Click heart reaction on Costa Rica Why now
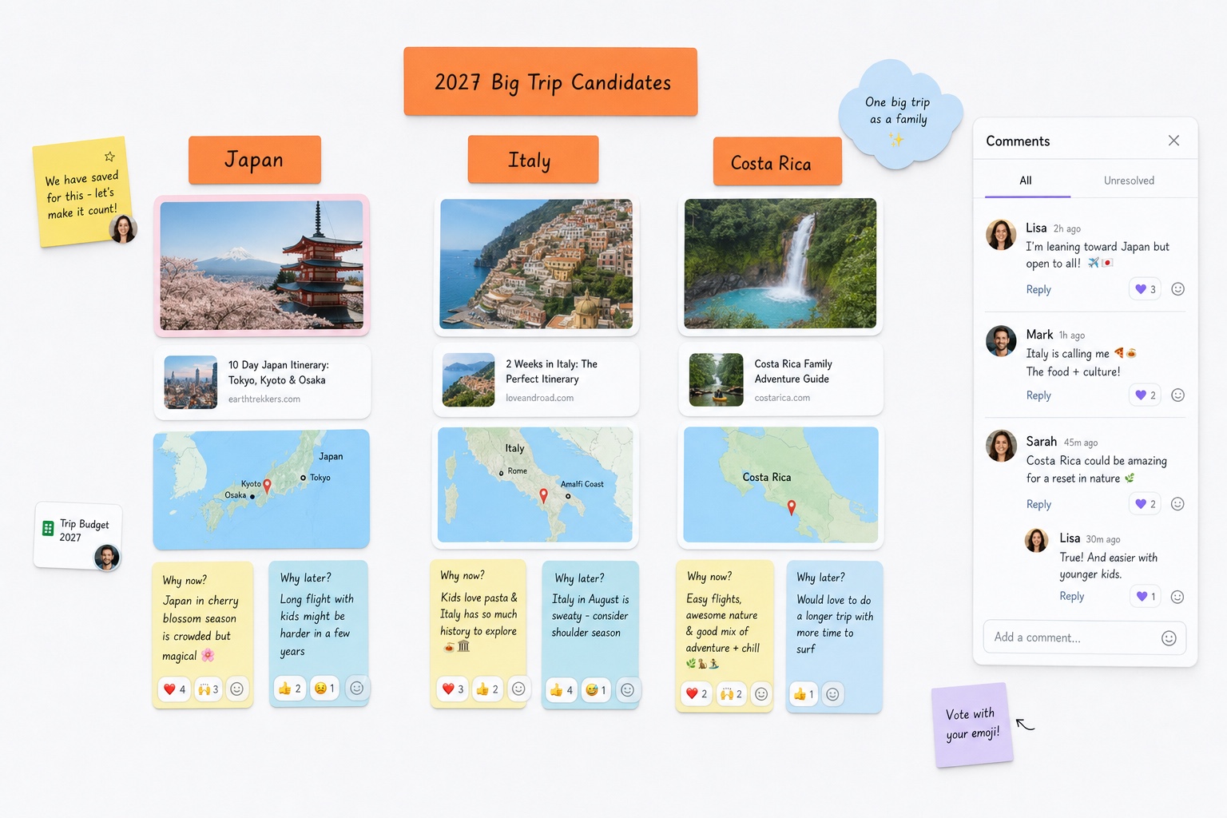1227x818 pixels. click(697, 693)
